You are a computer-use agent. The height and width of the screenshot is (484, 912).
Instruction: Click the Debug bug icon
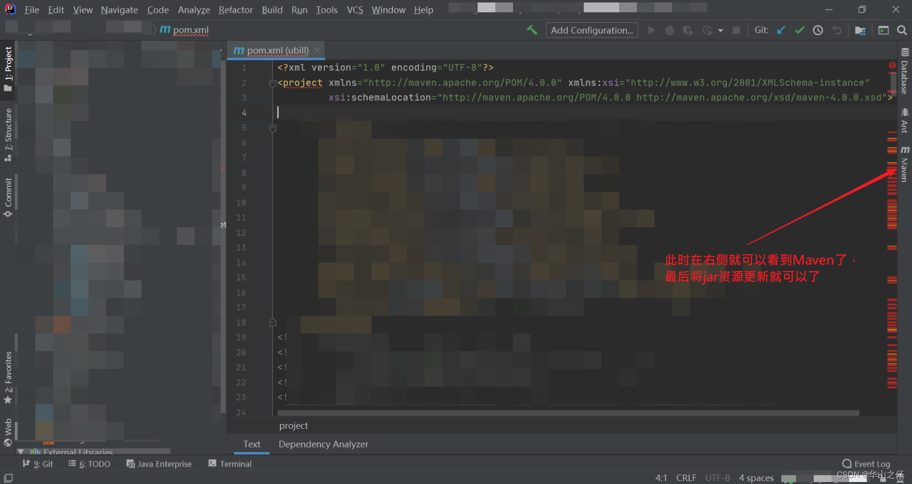click(669, 30)
